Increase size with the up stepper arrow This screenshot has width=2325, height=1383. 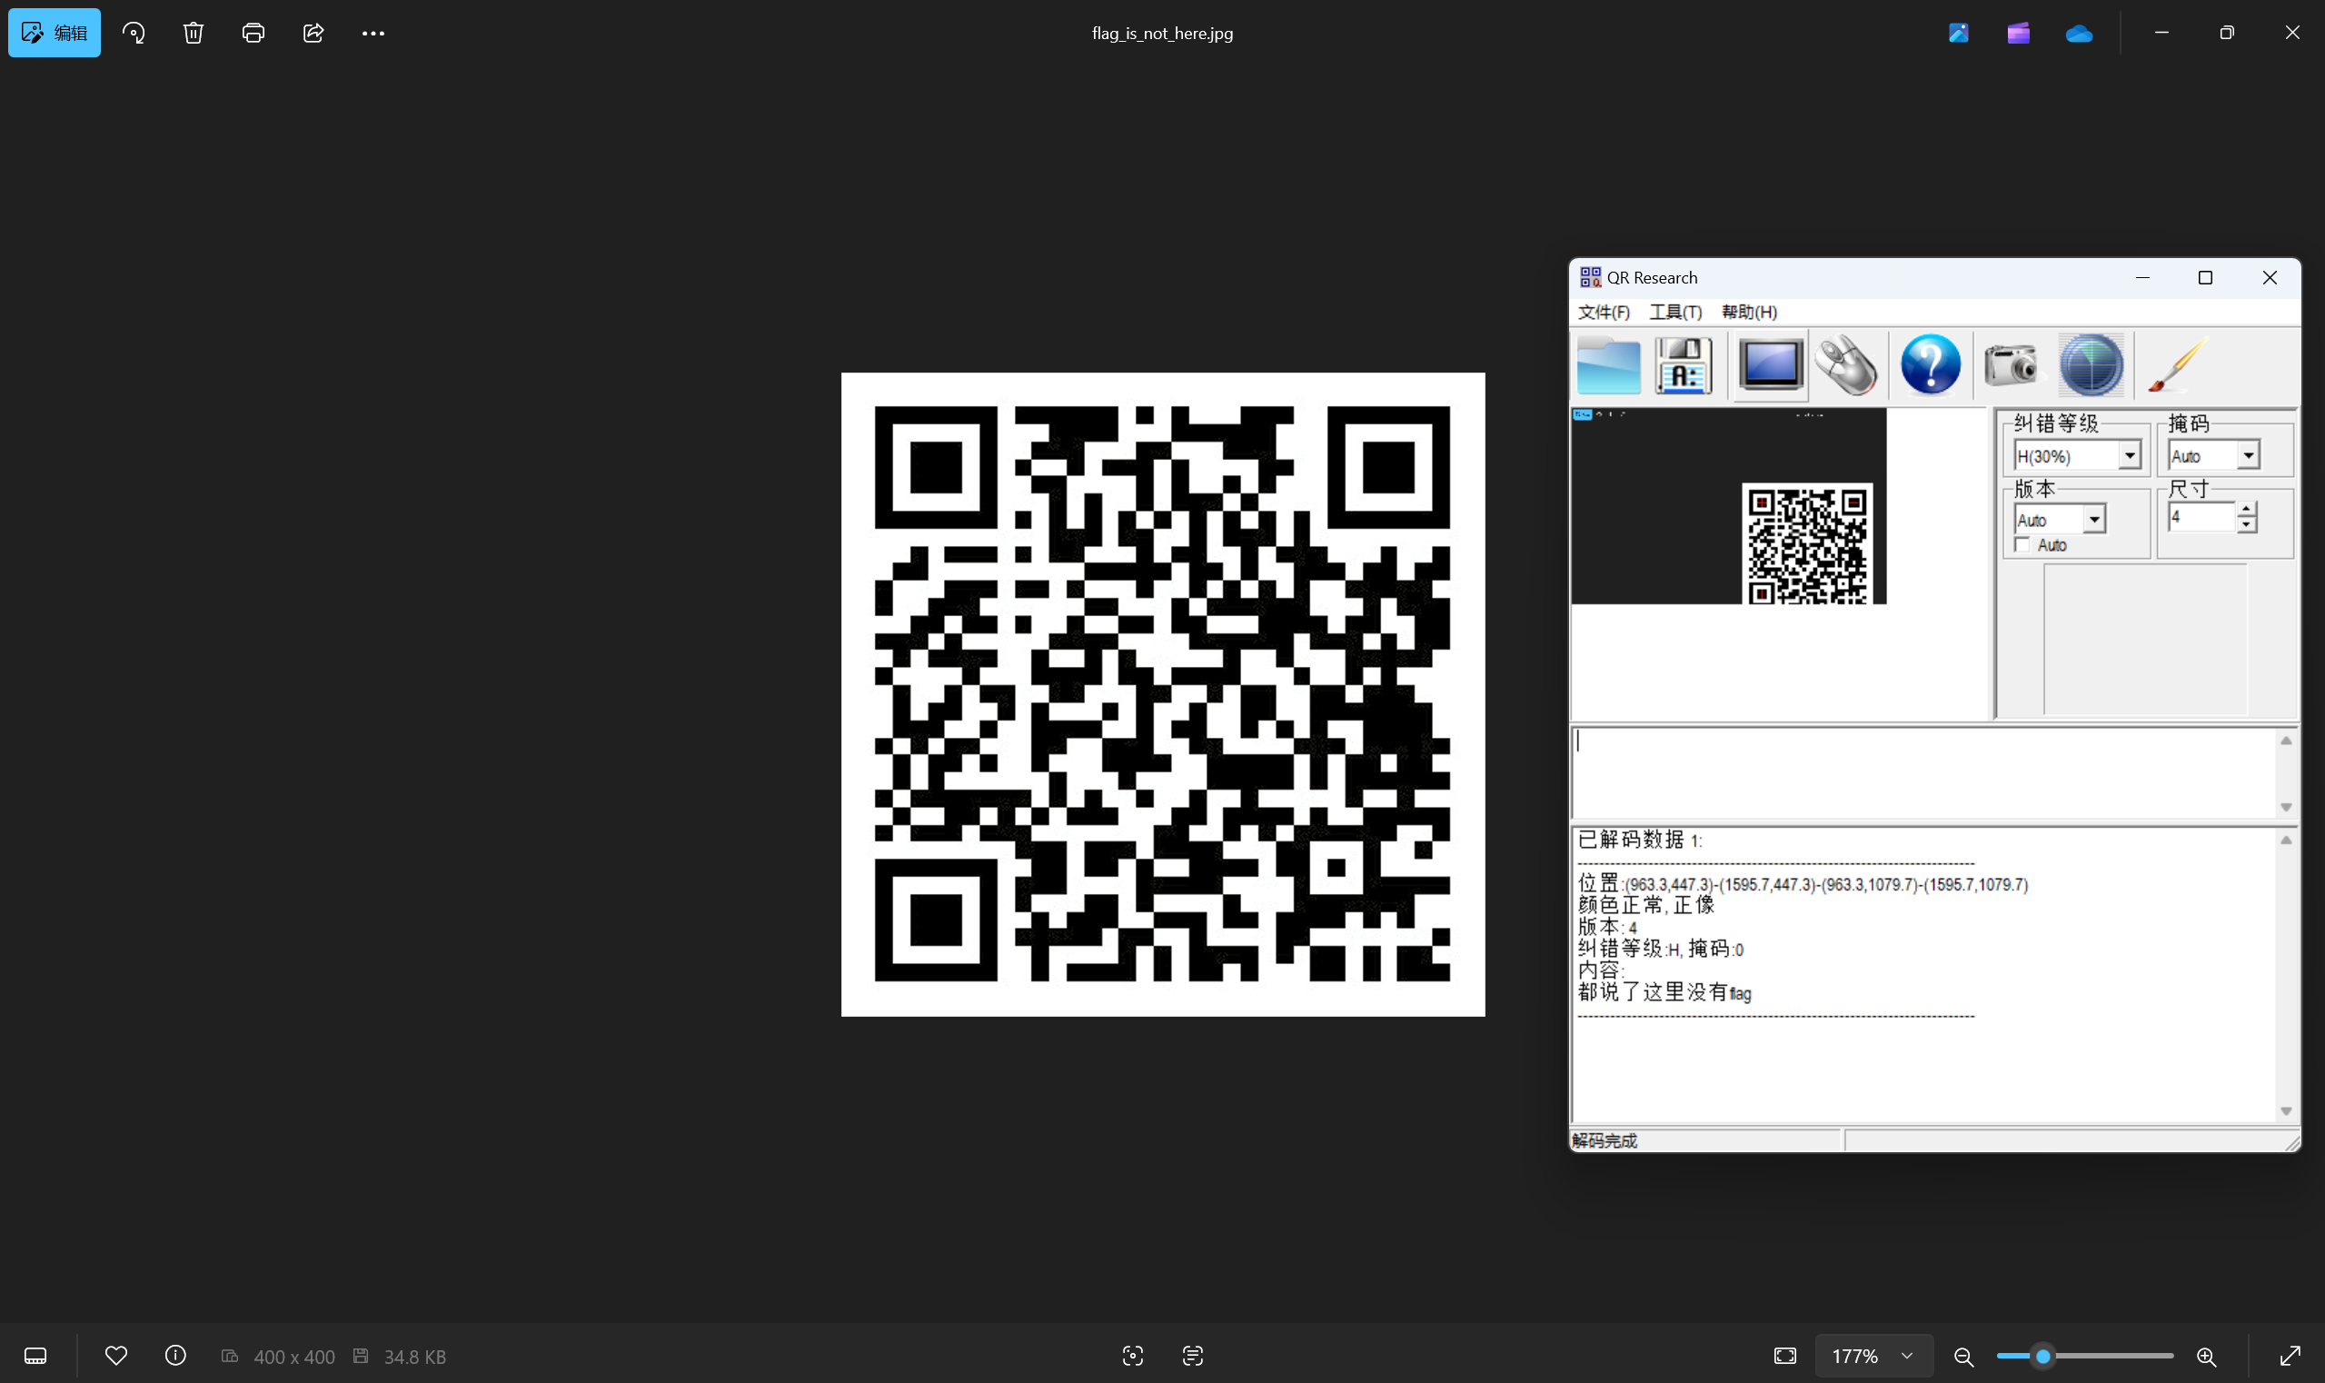pos(2246,509)
